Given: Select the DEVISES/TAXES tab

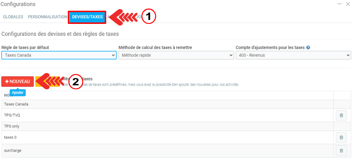Looking at the screenshot, I should tap(87, 17).
